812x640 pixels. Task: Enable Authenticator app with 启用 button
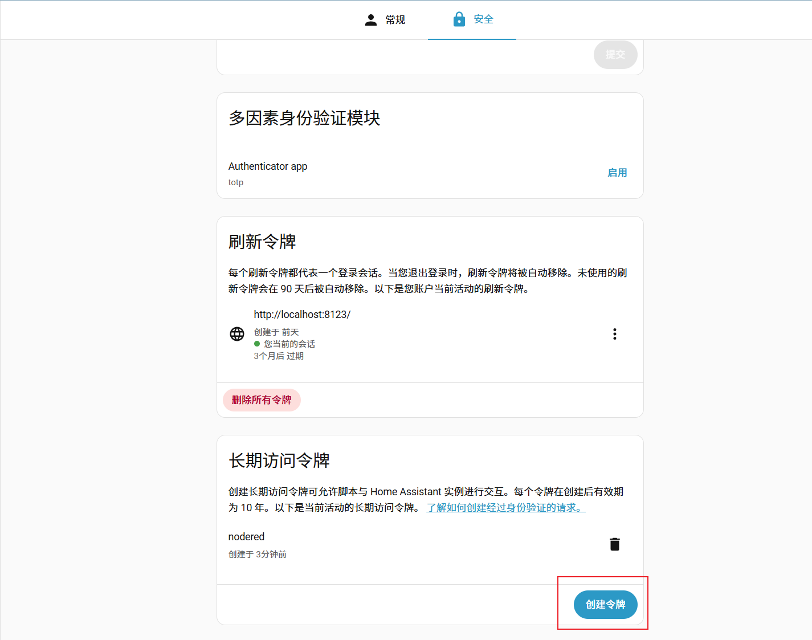(618, 172)
